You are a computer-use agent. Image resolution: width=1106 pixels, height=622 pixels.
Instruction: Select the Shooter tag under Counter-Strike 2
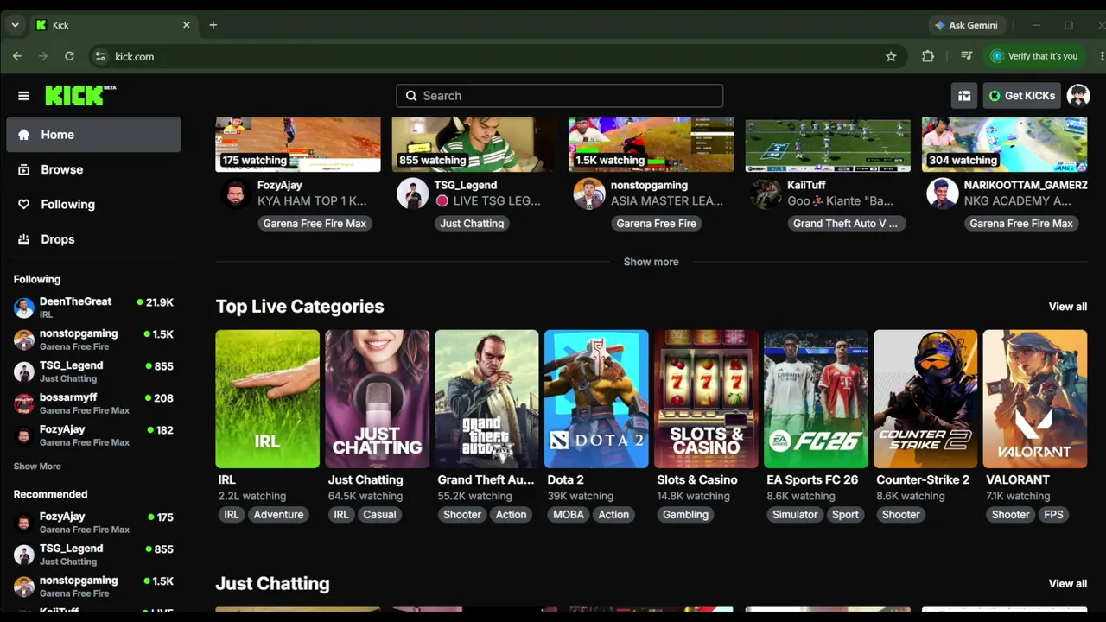point(900,515)
